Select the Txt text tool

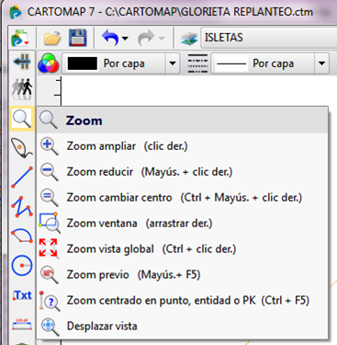22,295
